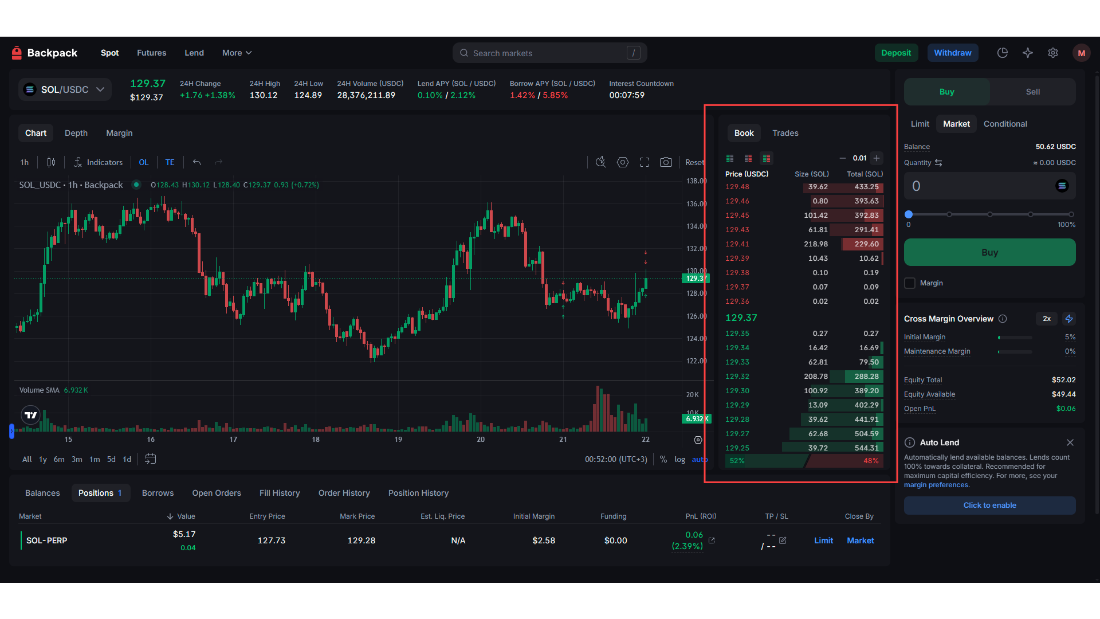Close SOL-PERP position by Market
This screenshot has width=1100, height=619.
pos(861,540)
